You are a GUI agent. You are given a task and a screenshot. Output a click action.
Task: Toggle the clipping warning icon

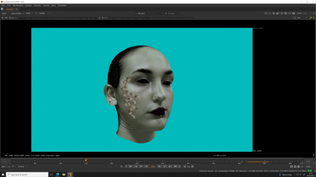click(x=266, y=13)
